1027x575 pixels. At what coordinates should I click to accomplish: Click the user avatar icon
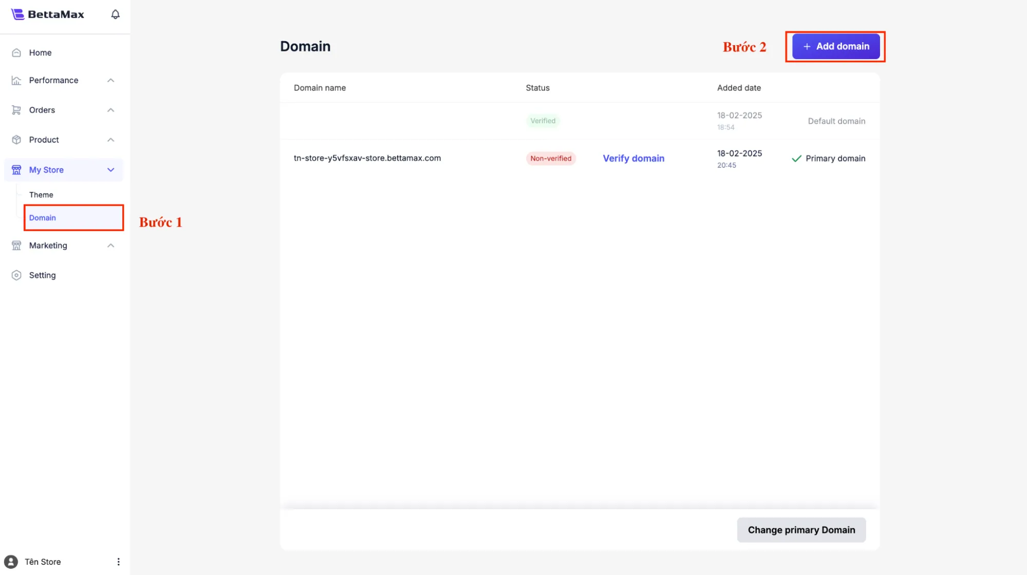pos(11,562)
